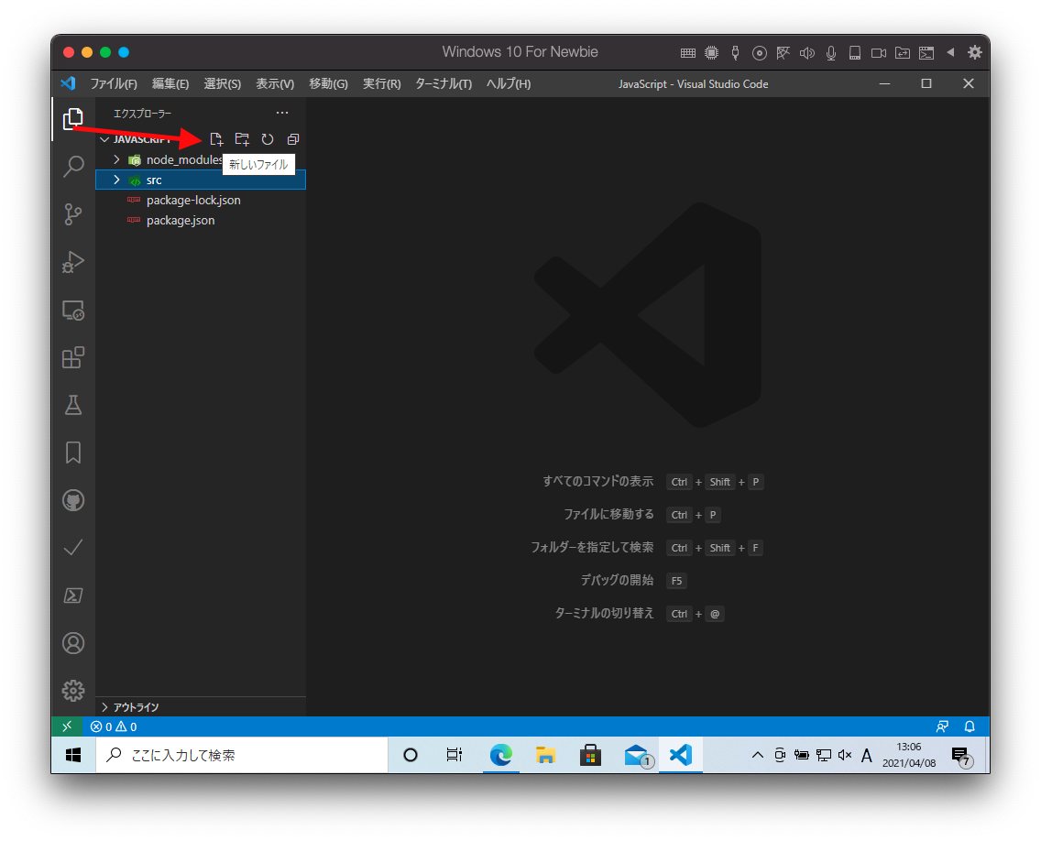The image size is (1041, 841).
Task: Open Cortana circle icon in taskbar
Action: coord(411,756)
